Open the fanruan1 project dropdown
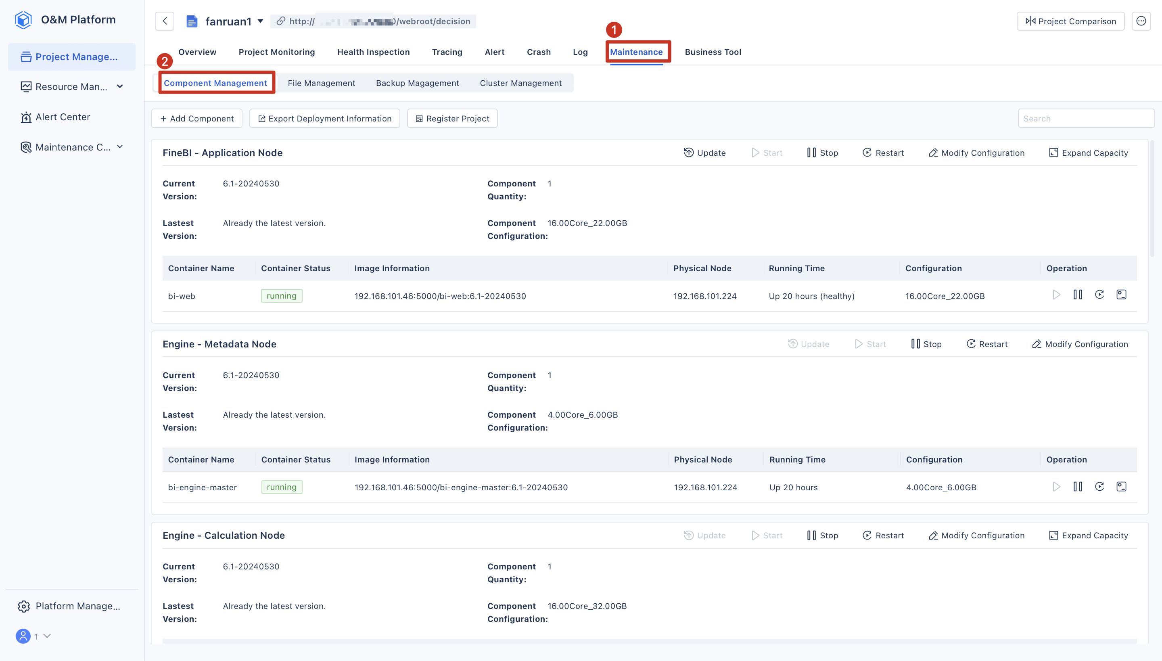This screenshot has width=1162, height=661. (261, 21)
